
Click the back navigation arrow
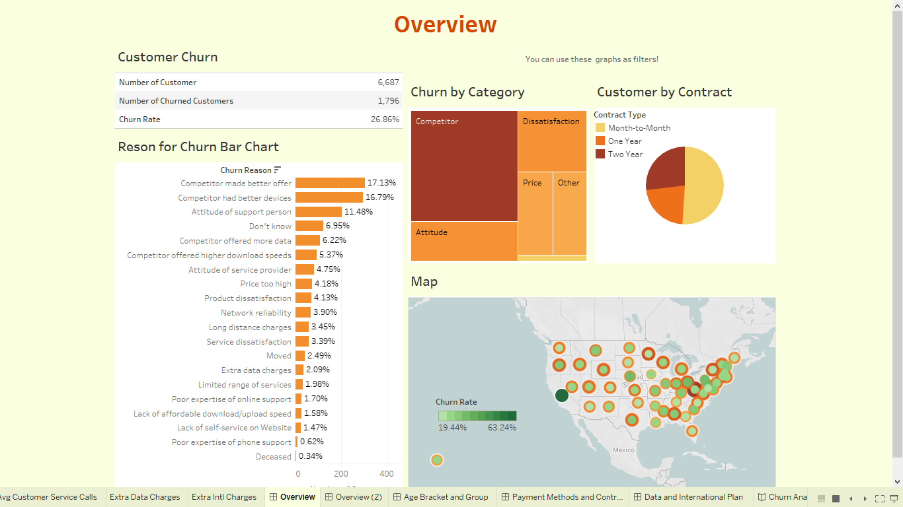pyautogui.click(x=851, y=498)
